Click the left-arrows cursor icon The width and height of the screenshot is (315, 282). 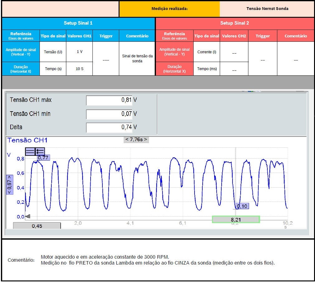coord(40,151)
